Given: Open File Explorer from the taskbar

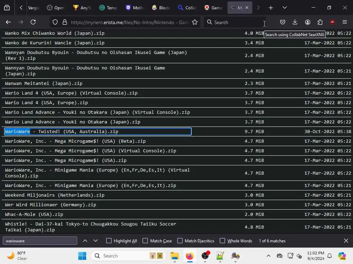Looking at the screenshot, I should pyautogui.click(x=174, y=256).
